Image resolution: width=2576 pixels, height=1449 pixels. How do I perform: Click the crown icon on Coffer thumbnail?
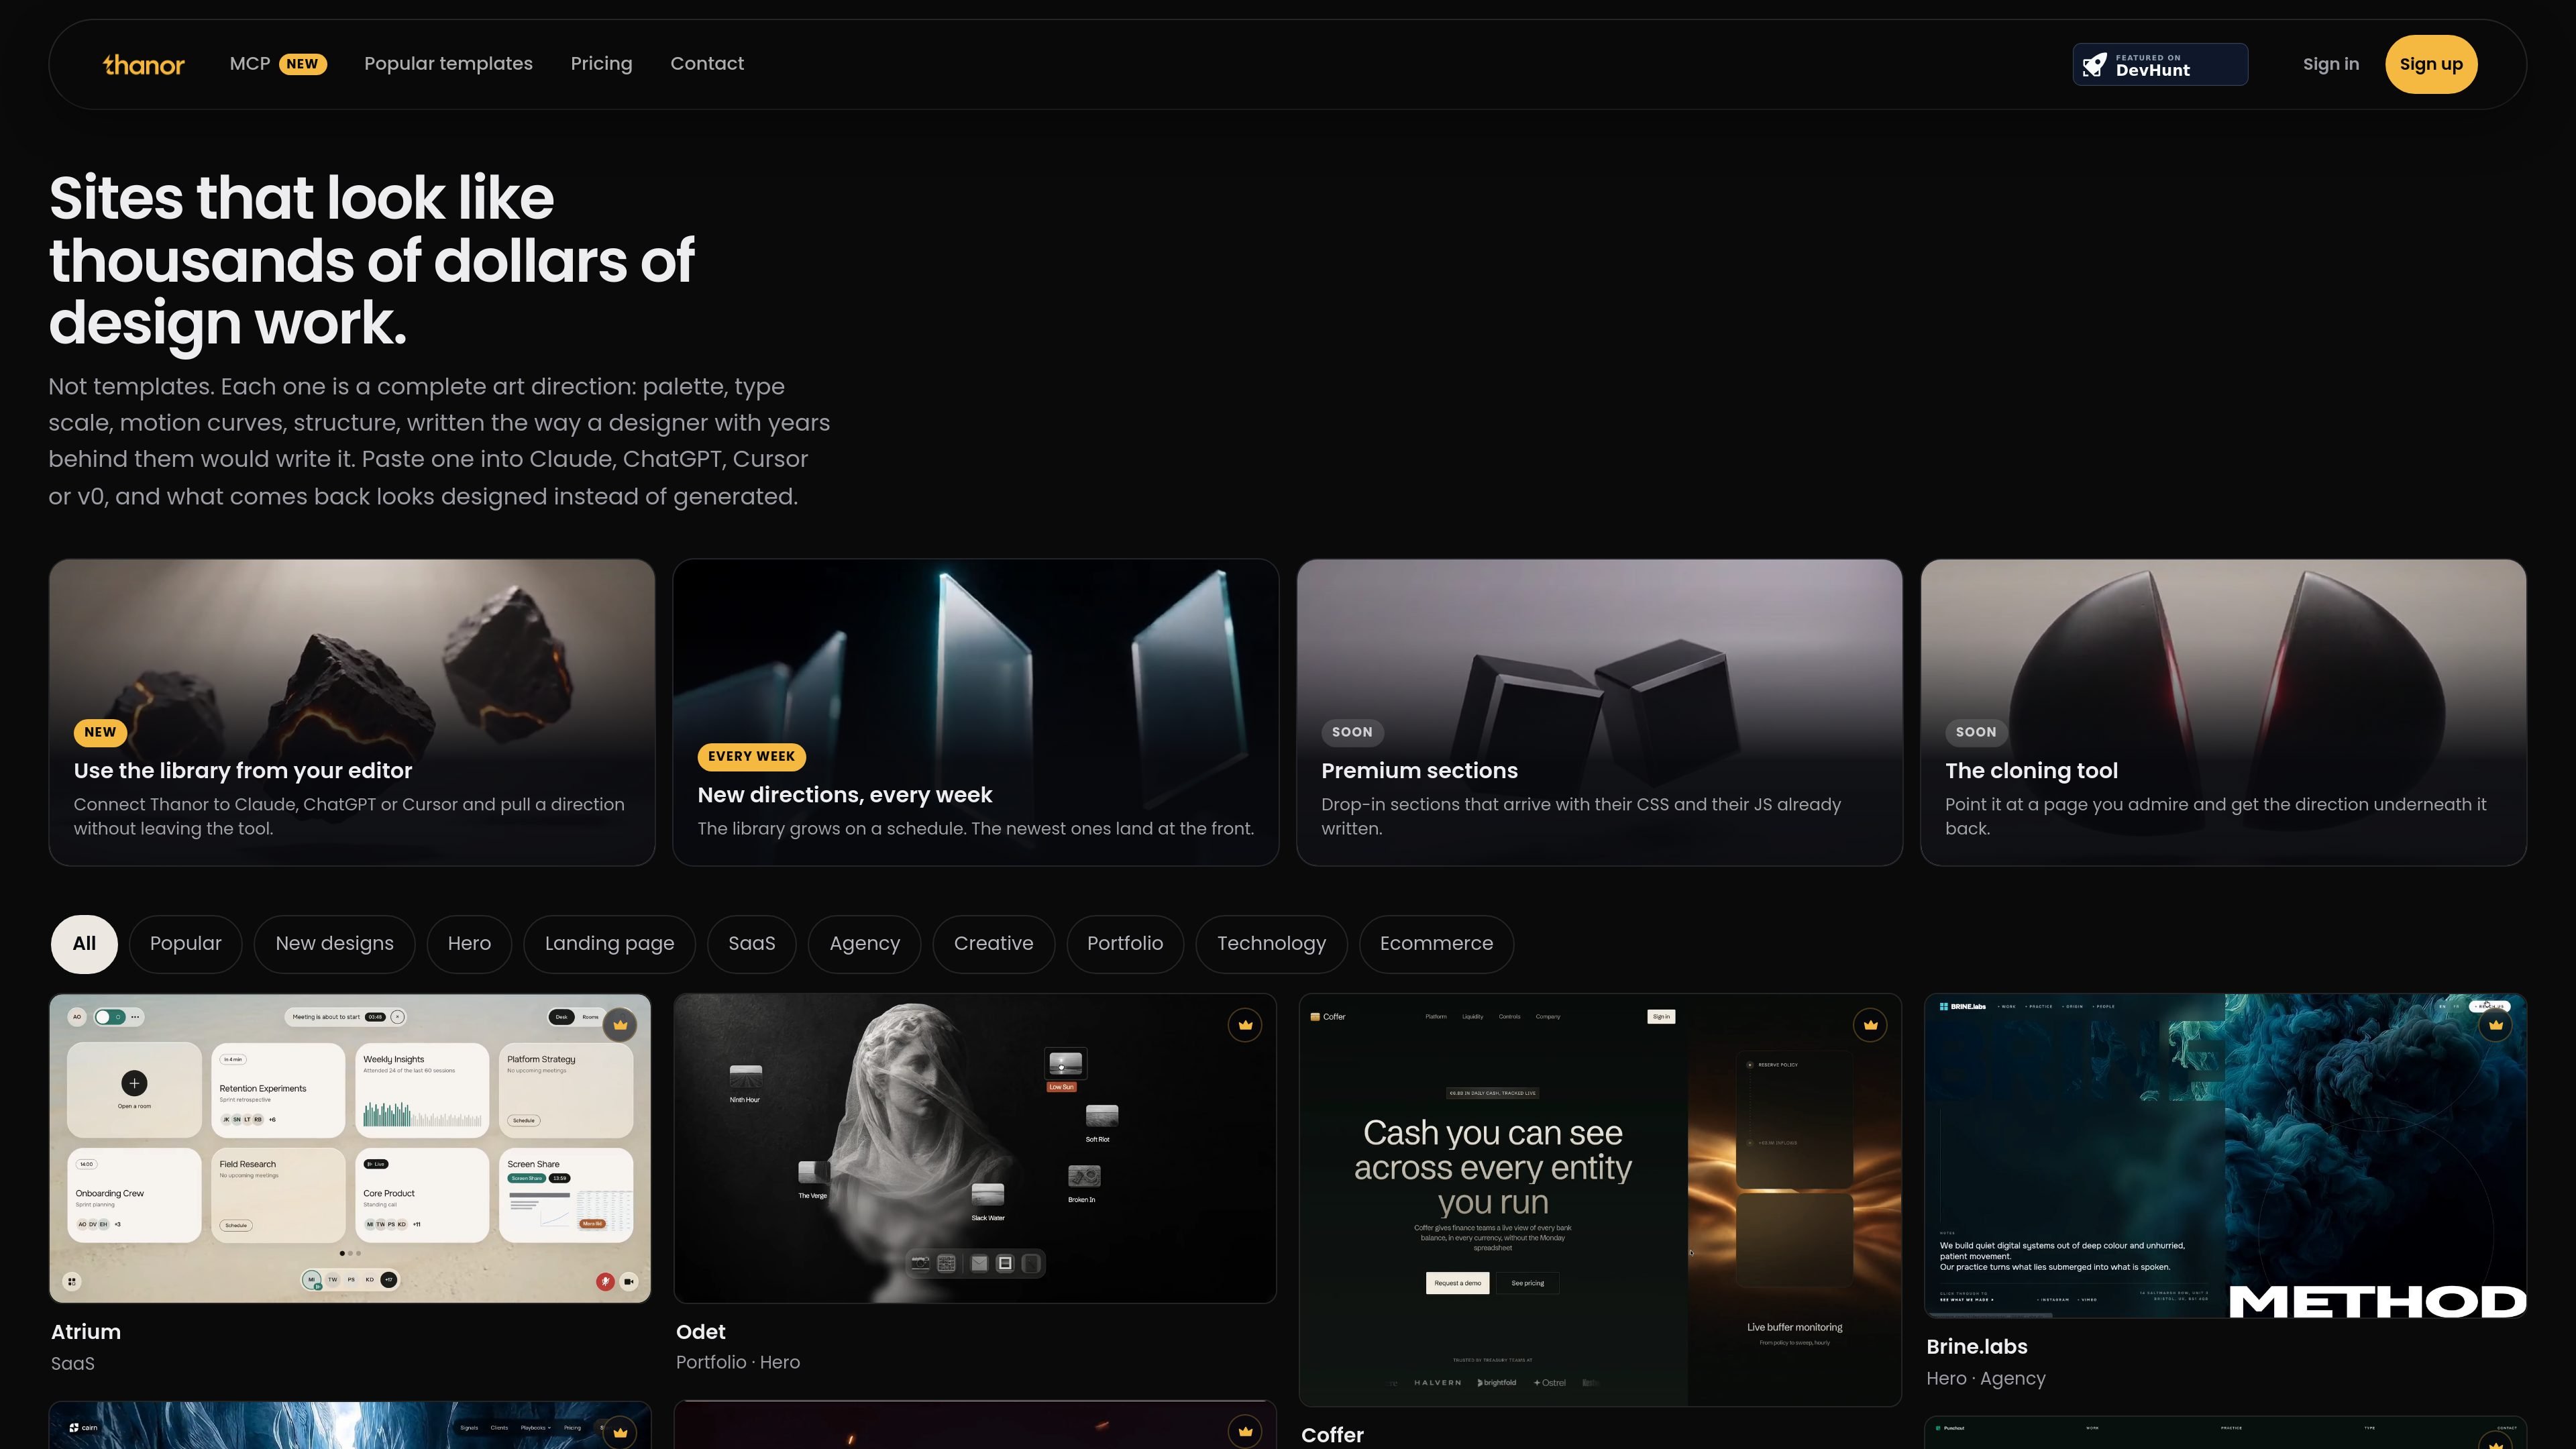point(1870,1025)
